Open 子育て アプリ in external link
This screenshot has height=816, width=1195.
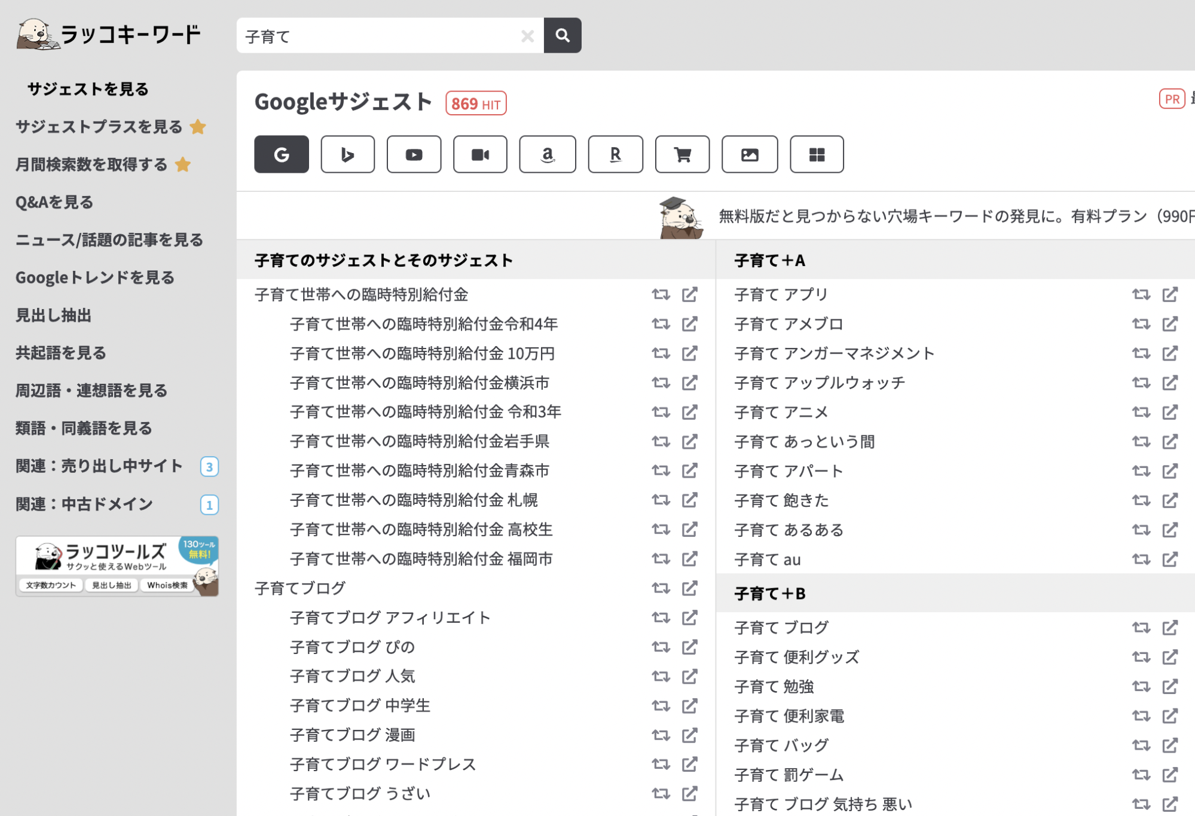pyautogui.click(x=1170, y=294)
